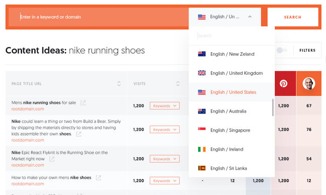The width and height of the screenshot is (326, 195).
Task: Select English / United States option
Action: pyautogui.click(x=231, y=92)
